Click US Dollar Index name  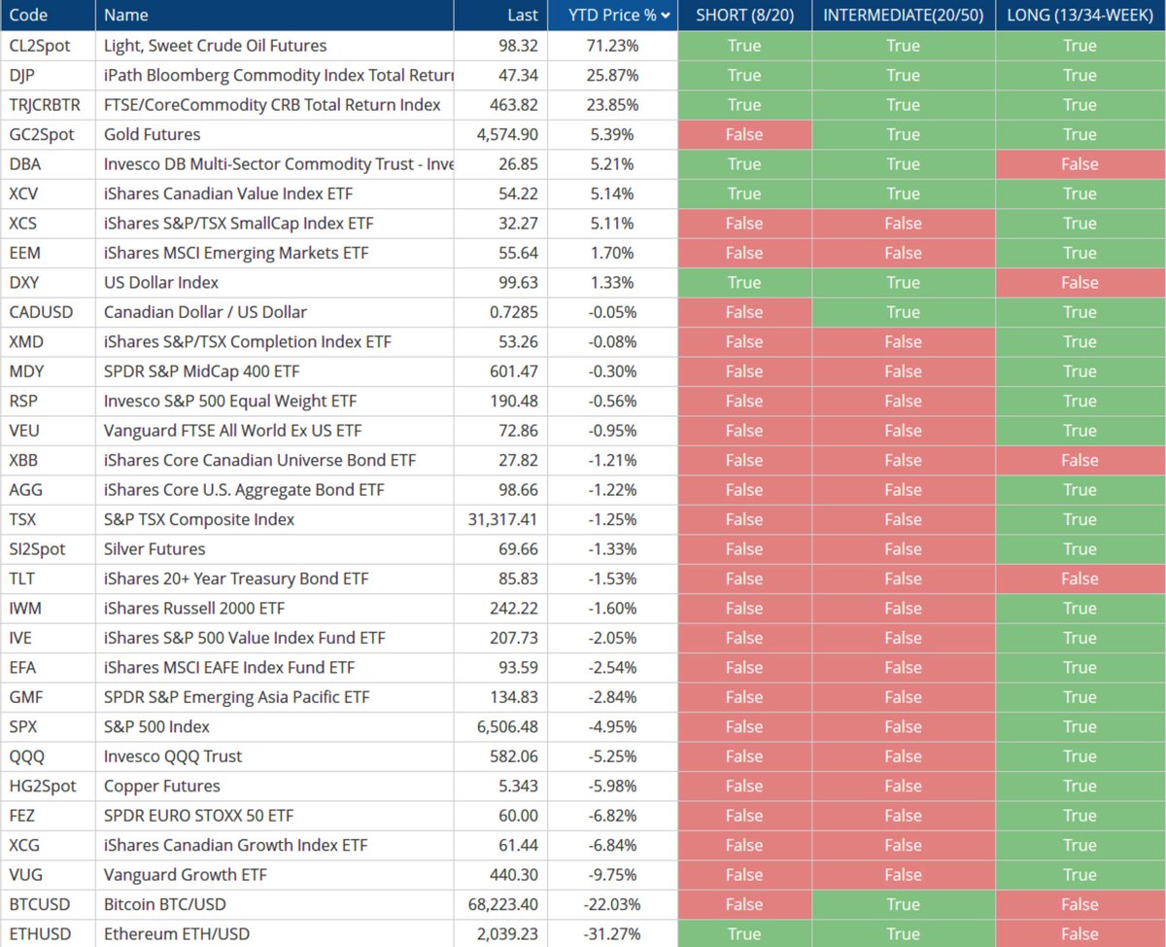(x=161, y=283)
